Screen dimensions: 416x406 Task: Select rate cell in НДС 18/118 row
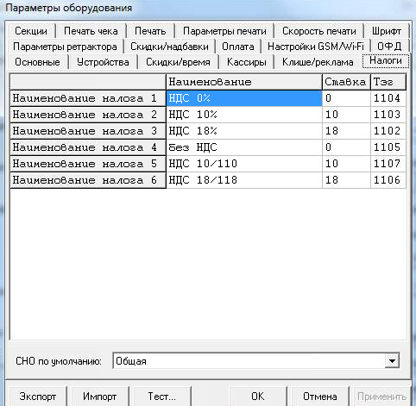346,180
